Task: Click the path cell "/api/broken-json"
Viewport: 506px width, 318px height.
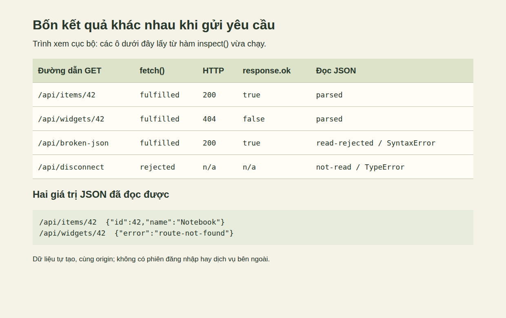Action: tap(84, 143)
